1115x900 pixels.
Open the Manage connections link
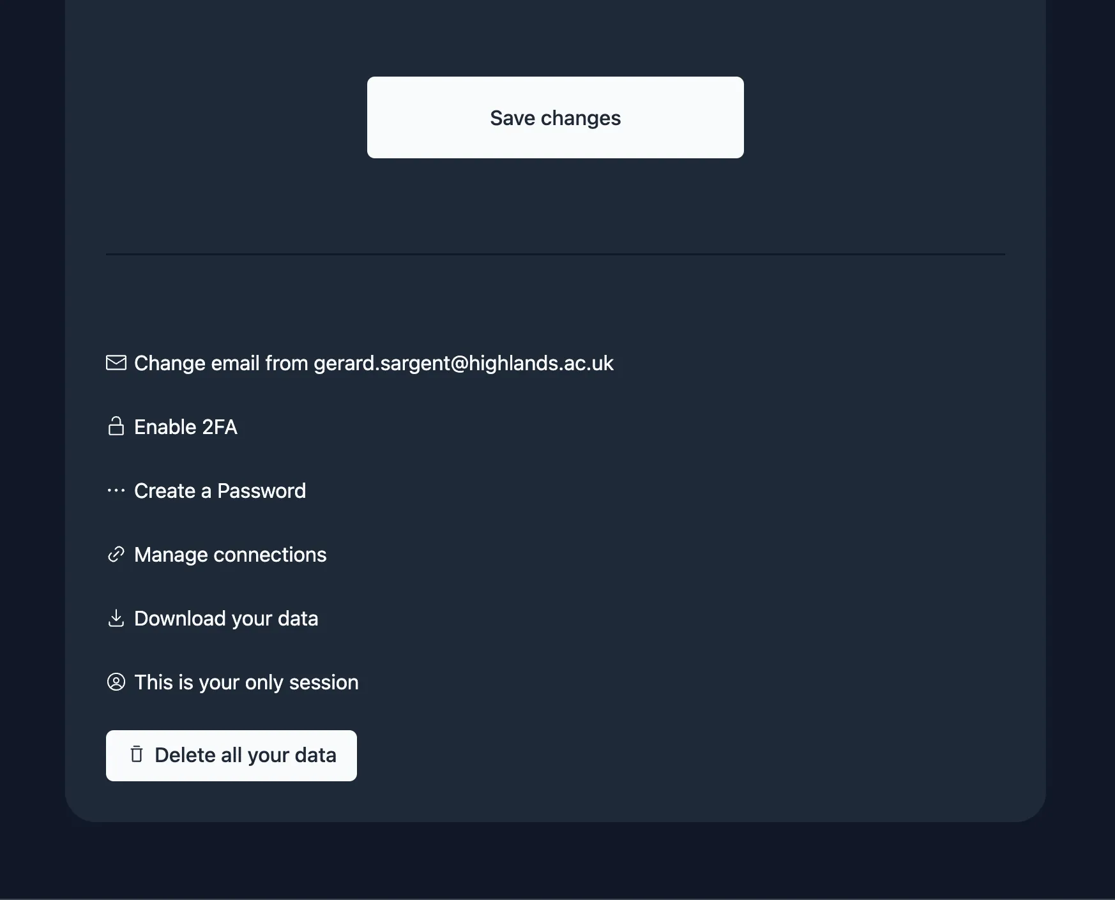pyautogui.click(x=216, y=555)
